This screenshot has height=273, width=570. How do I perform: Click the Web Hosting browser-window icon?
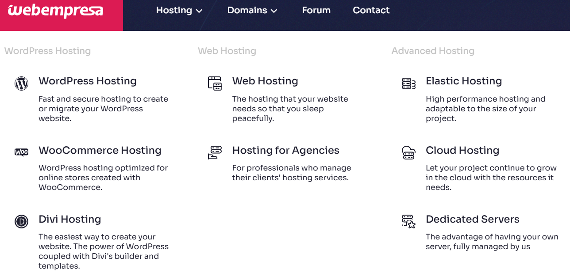pos(215,83)
